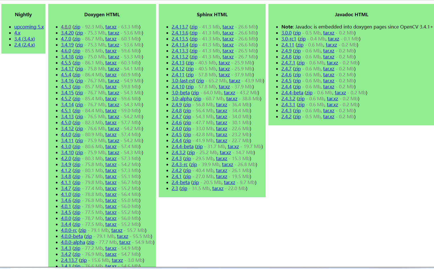Download the zip for Sphinx 3.0-beta
Image resolution: width=434 pixels, height=269 pixels.
[196, 93]
